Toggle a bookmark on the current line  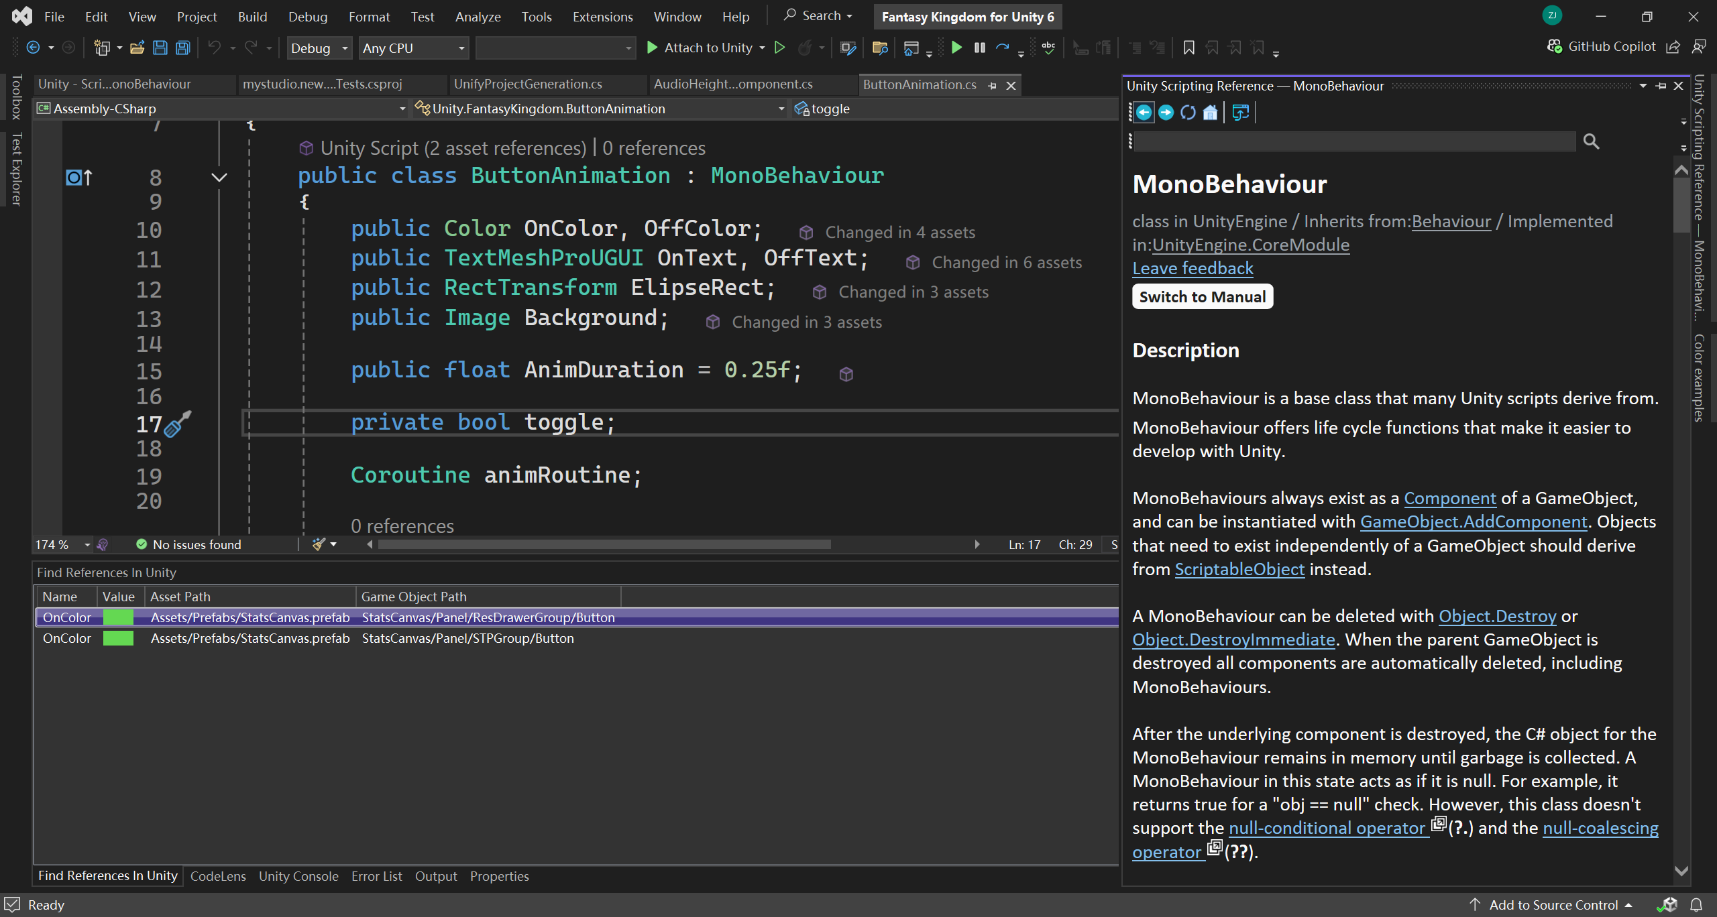coord(1188,48)
